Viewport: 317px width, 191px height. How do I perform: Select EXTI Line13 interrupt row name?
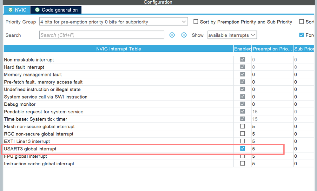pyautogui.click(x=27, y=142)
